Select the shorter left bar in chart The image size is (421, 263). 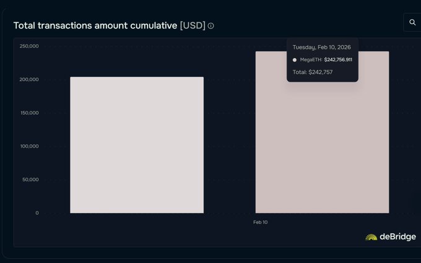(137, 145)
